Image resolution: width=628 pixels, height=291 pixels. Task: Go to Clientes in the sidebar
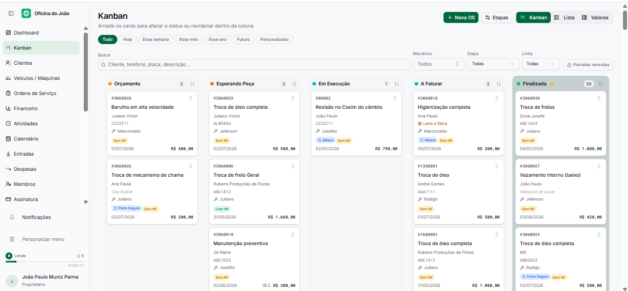click(41, 63)
